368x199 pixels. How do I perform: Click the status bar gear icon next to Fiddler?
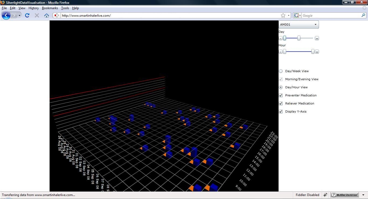[x=325, y=195]
